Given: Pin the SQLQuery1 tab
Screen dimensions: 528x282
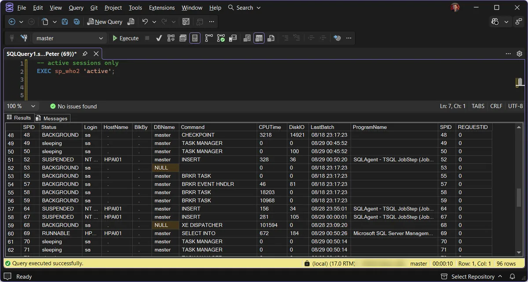Looking at the screenshot, I should coord(84,54).
